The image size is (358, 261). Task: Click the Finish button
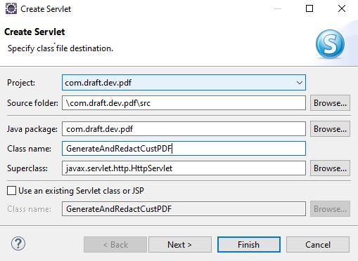(249, 245)
